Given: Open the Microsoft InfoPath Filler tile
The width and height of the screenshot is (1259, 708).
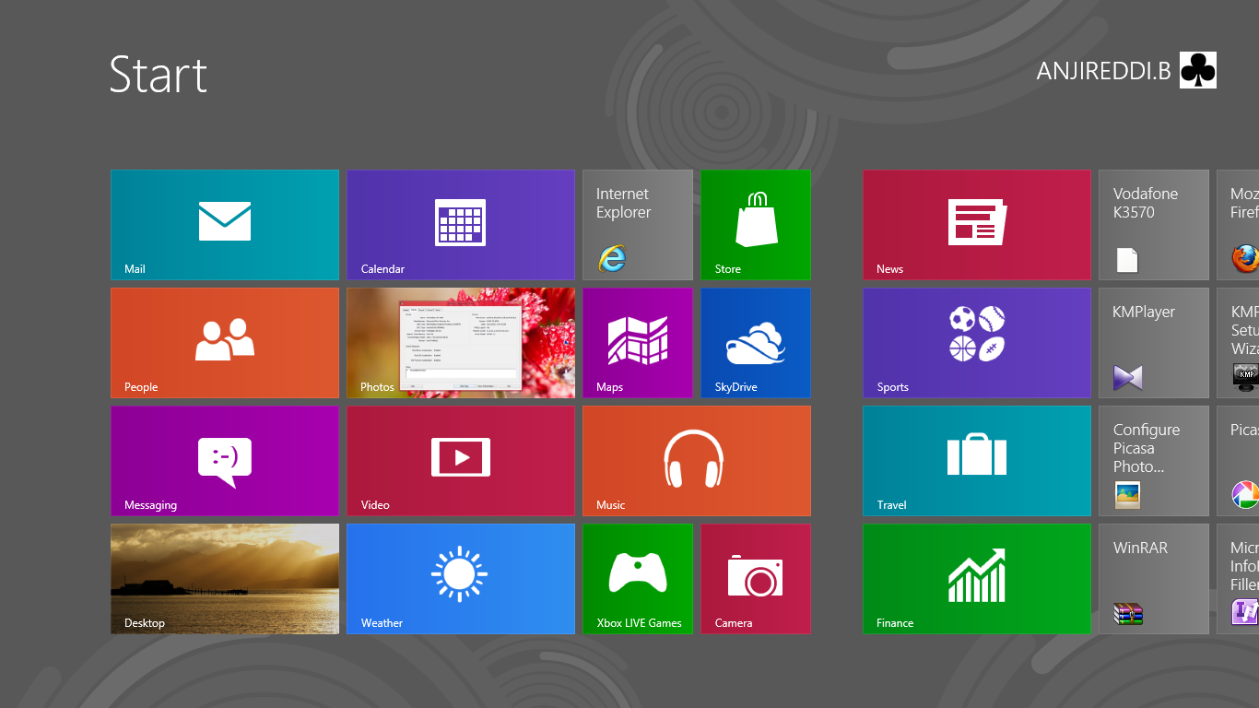Looking at the screenshot, I should coord(1238,579).
